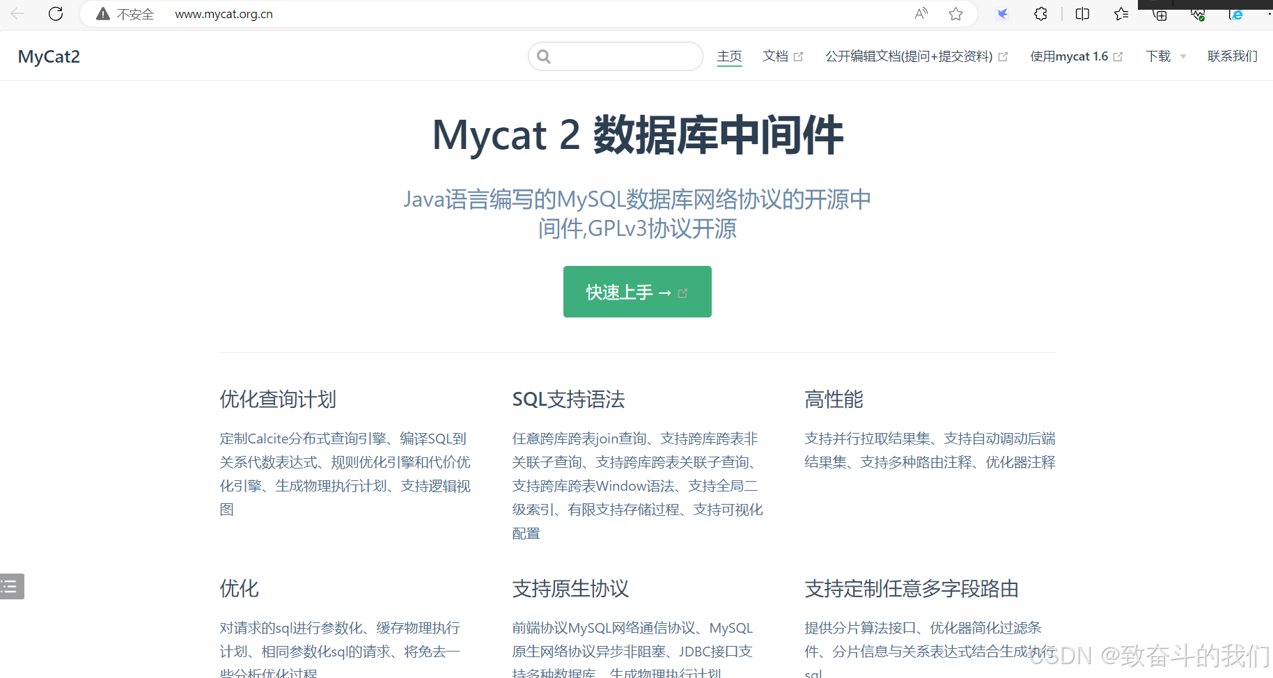Click the SQL支持语法 feature heading

point(568,400)
